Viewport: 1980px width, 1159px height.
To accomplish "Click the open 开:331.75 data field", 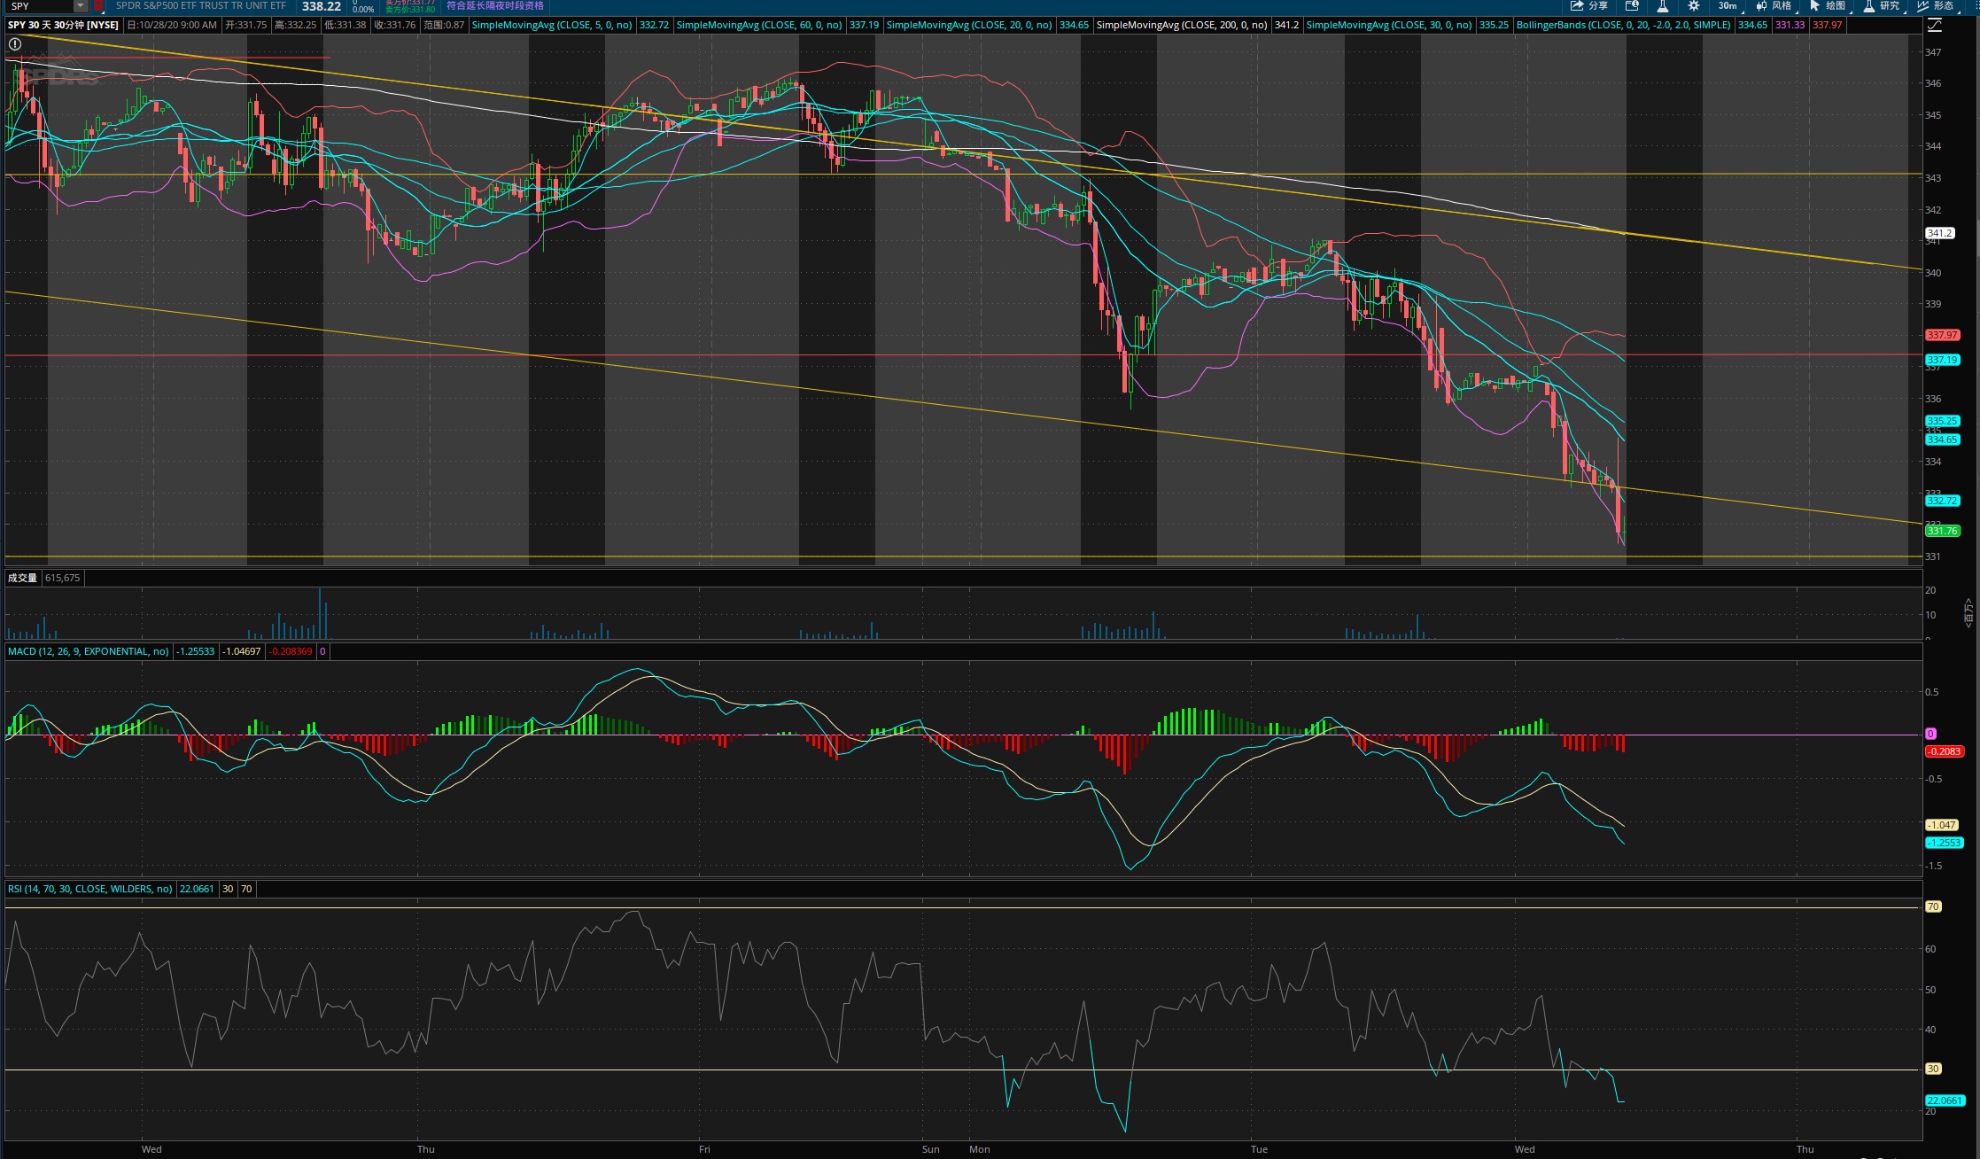I will click(245, 25).
